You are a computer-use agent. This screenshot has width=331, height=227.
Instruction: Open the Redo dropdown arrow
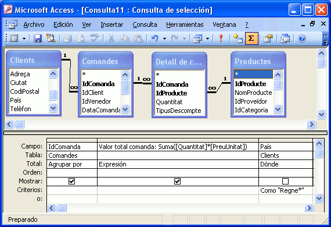point(184,39)
